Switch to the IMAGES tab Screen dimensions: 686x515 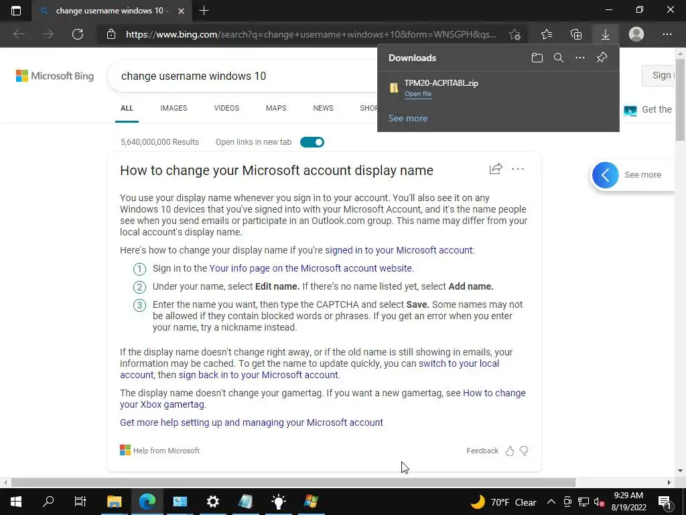(174, 108)
